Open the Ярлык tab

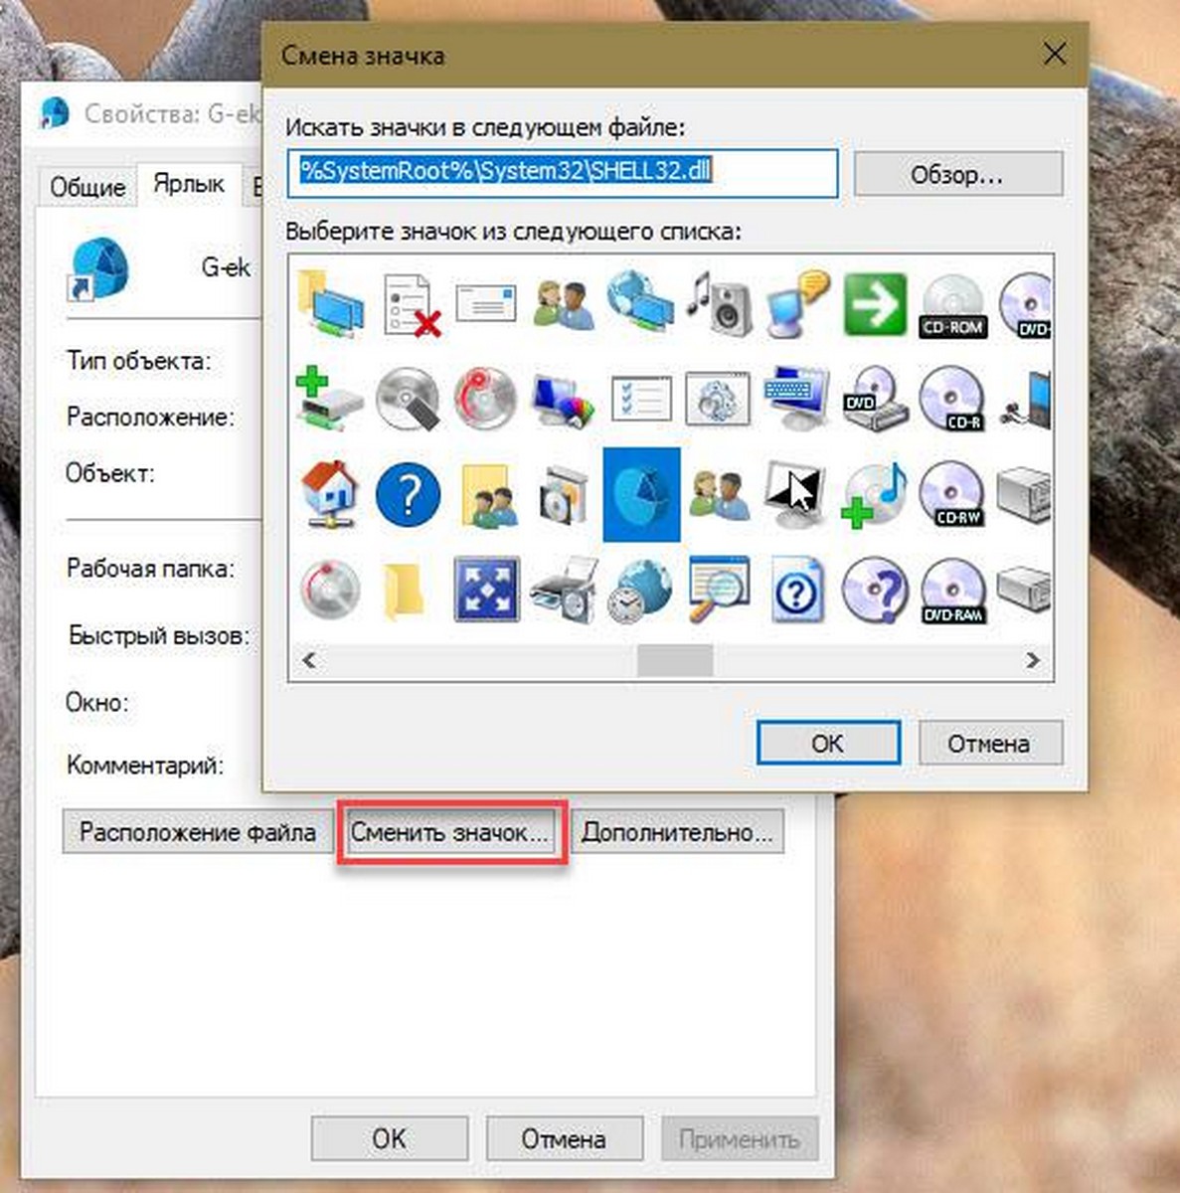pyautogui.click(x=189, y=185)
